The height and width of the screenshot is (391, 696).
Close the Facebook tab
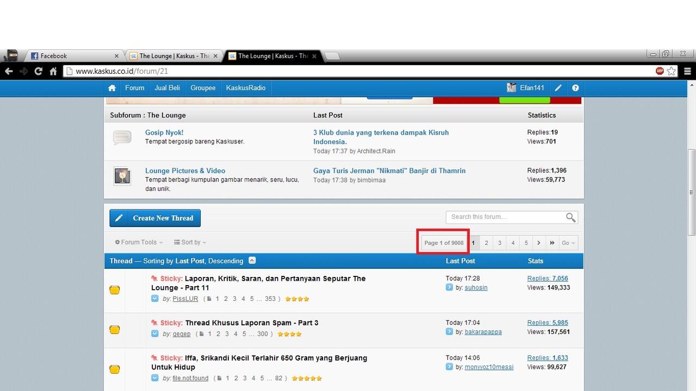coord(116,56)
